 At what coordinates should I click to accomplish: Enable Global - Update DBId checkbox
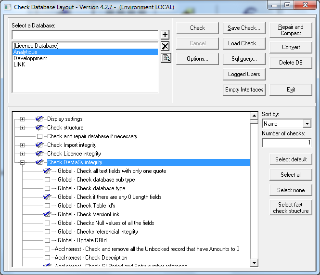click(47, 240)
